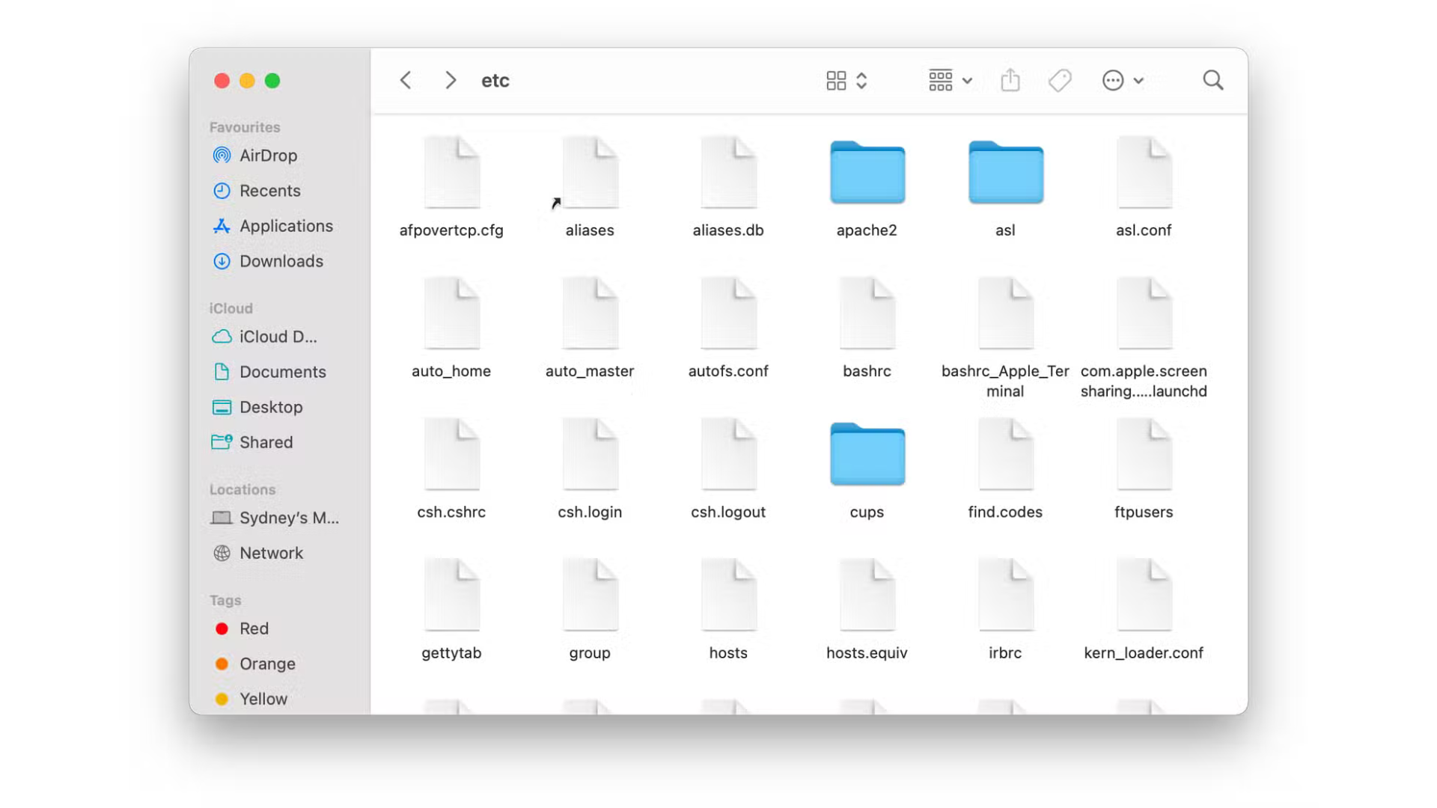Open the cups folder
This screenshot has height=808, width=1437.
(866, 455)
